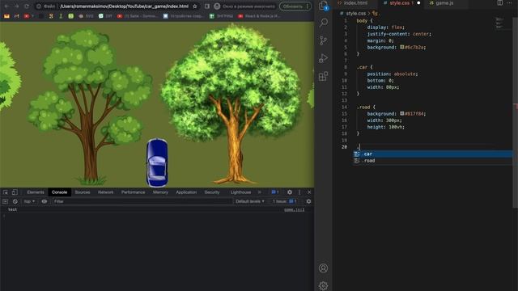Click the 'height: 100vh;' code line
The height and width of the screenshot is (291, 518).
(x=385, y=127)
